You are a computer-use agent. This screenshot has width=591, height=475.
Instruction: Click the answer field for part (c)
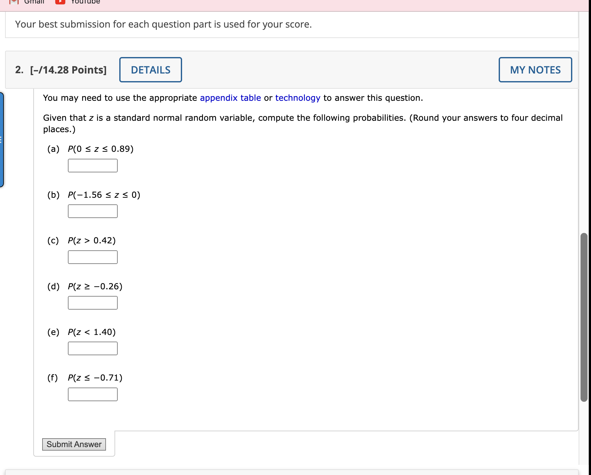point(92,257)
